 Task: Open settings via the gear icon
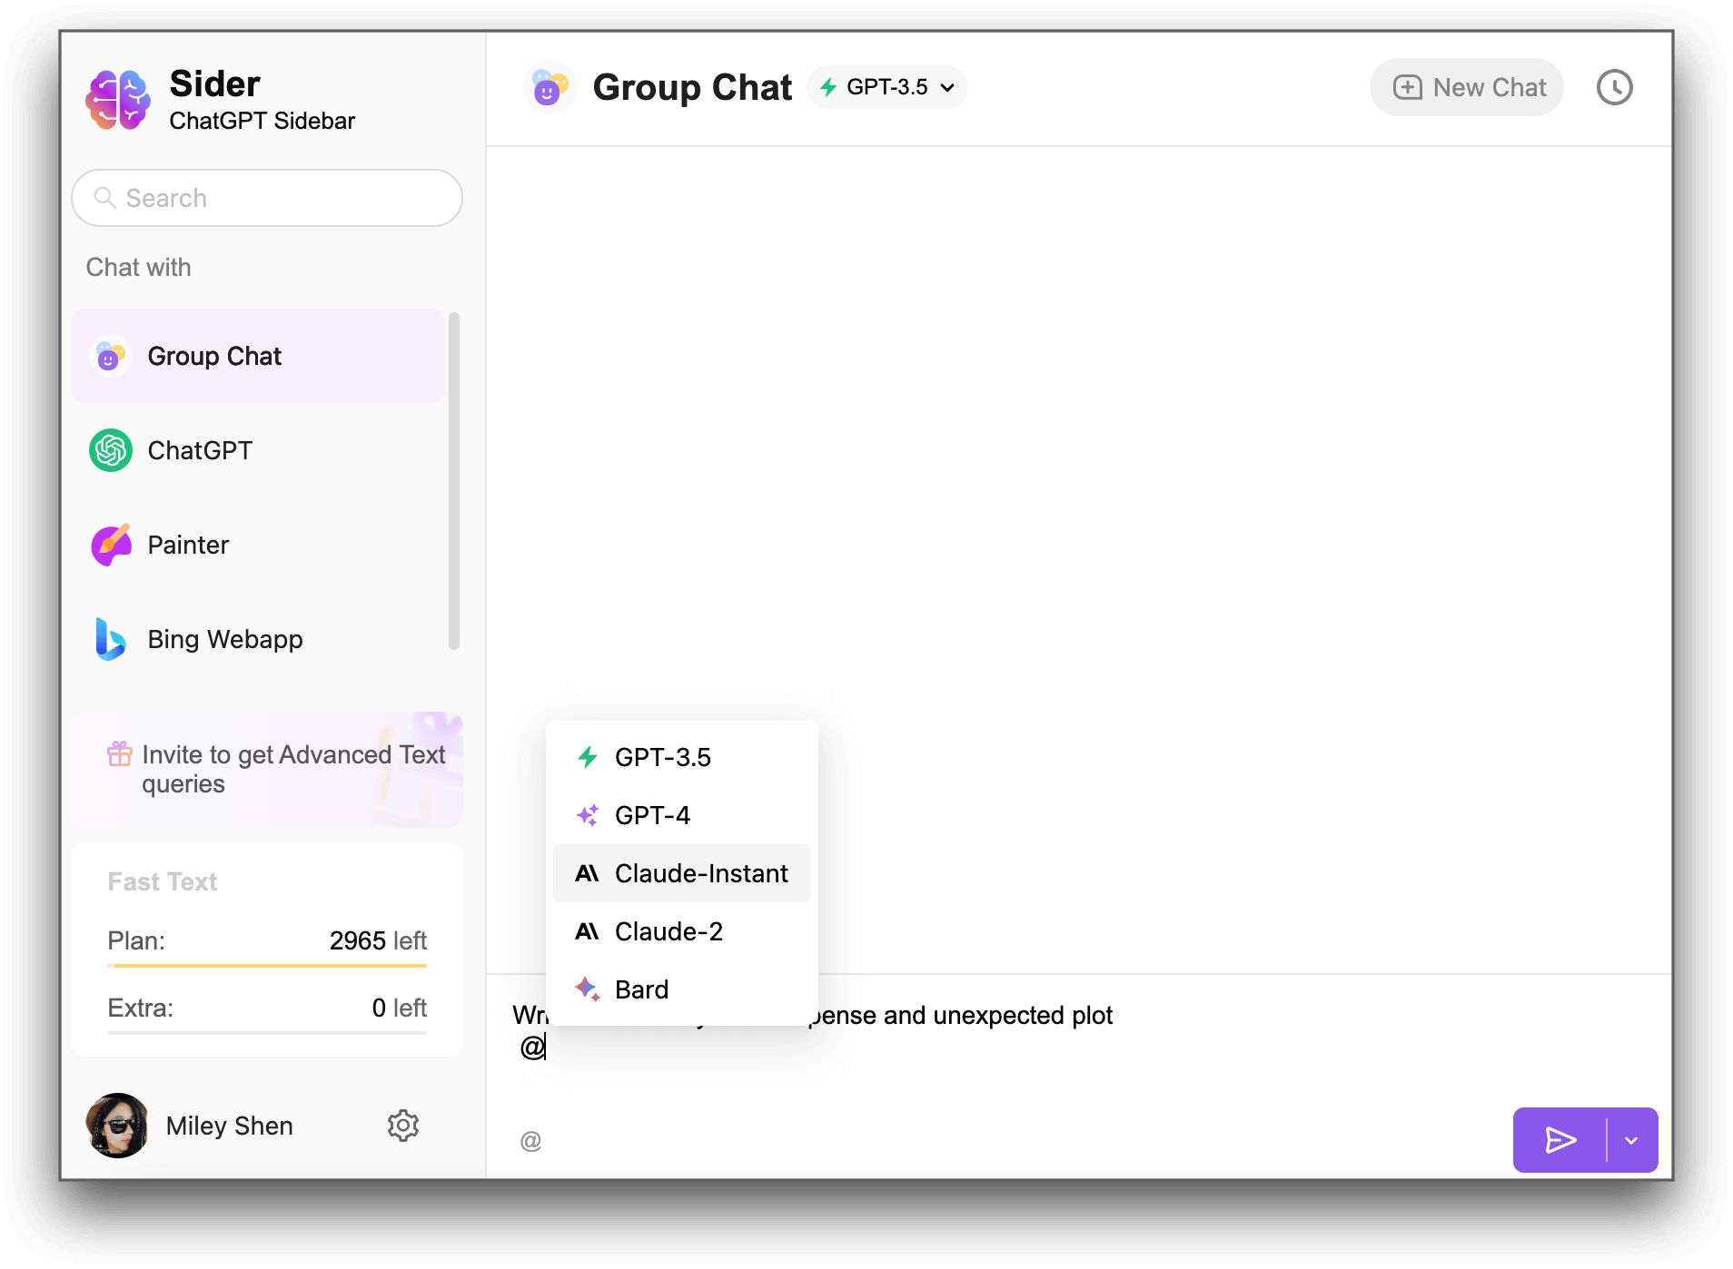tap(403, 1126)
